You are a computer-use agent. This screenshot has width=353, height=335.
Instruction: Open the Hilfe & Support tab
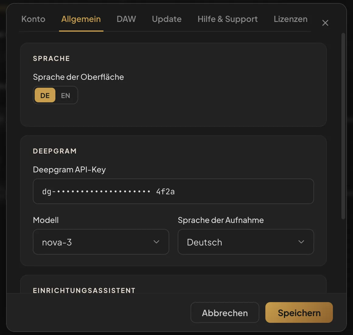[228, 19]
